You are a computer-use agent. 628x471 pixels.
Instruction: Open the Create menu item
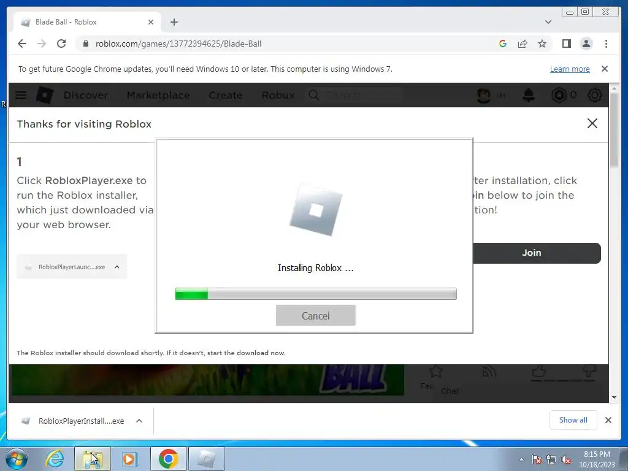tap(226, 95)
